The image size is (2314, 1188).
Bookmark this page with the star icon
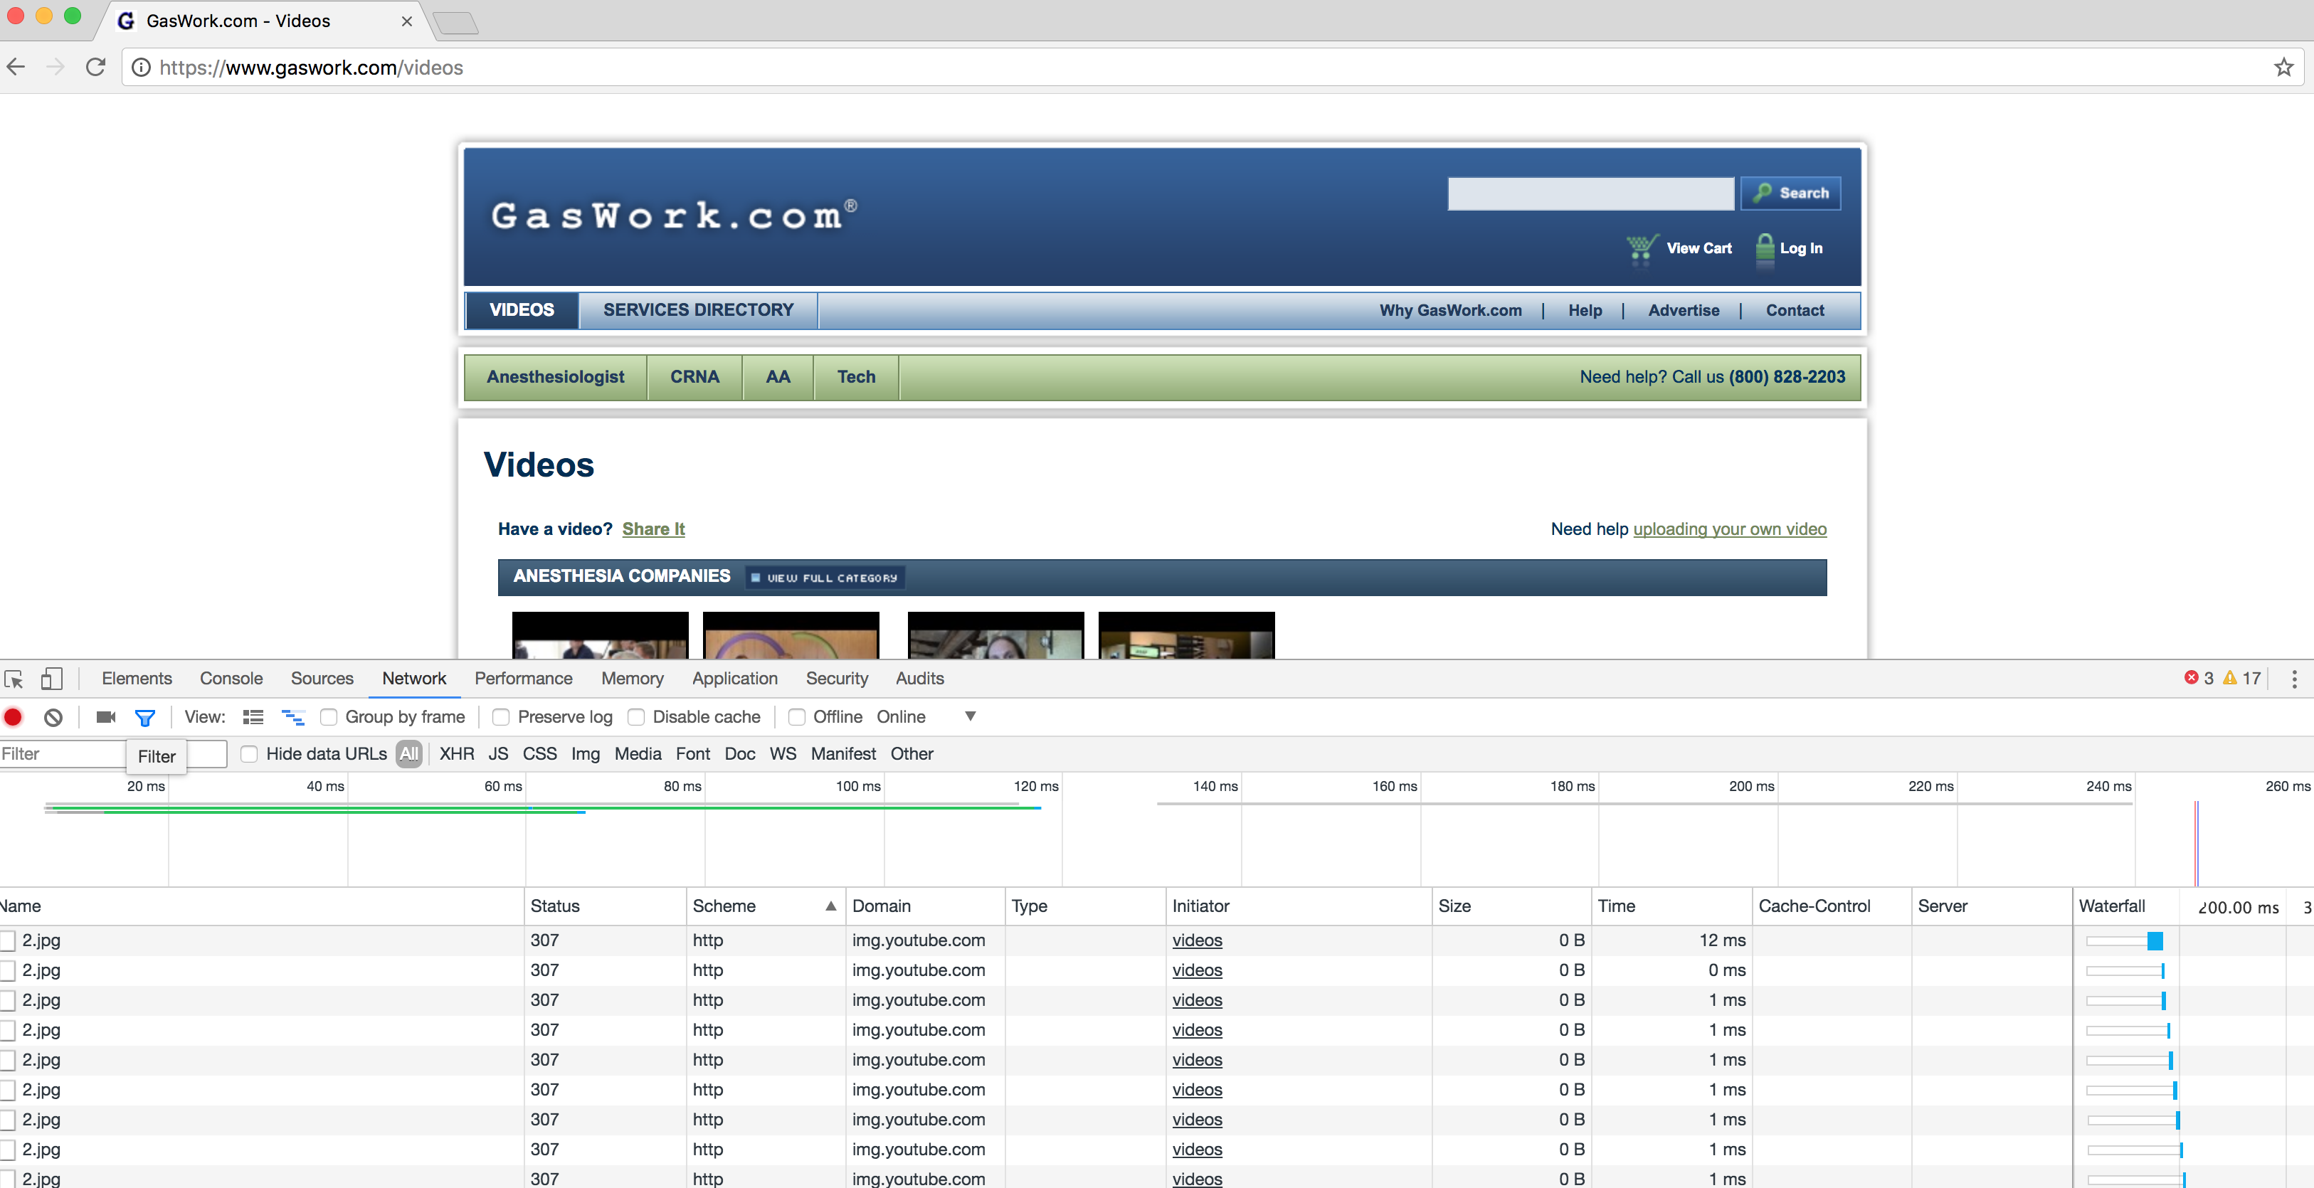(x=2283, y=68)
